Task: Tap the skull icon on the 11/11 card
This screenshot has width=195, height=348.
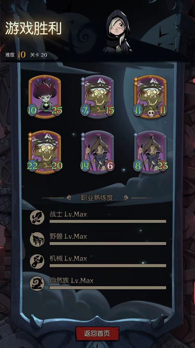Action: [x=150, y=113]
